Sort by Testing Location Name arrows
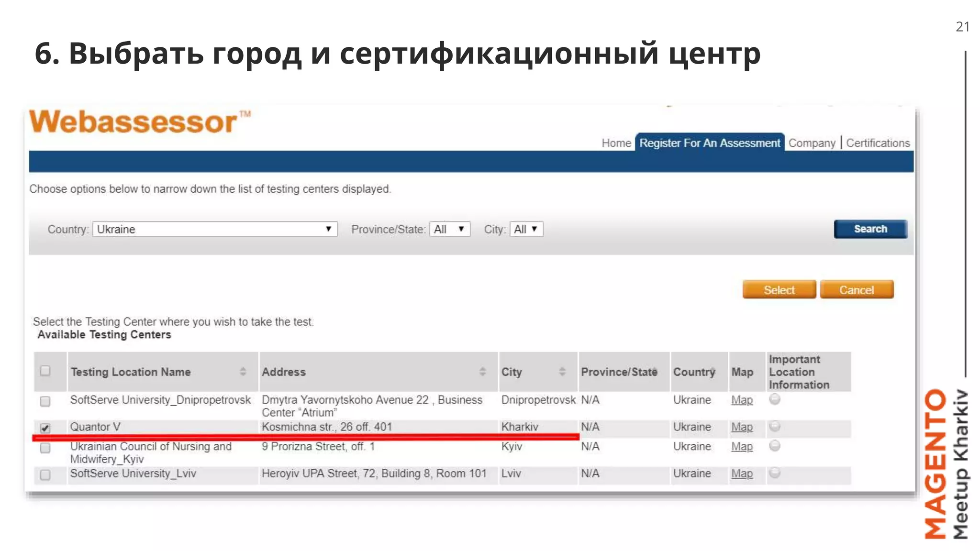Viewport: 980px width, 551px height. click(243, 372)
